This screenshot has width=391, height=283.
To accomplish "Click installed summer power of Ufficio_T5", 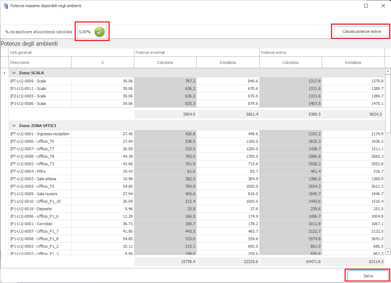I will 353,186.
